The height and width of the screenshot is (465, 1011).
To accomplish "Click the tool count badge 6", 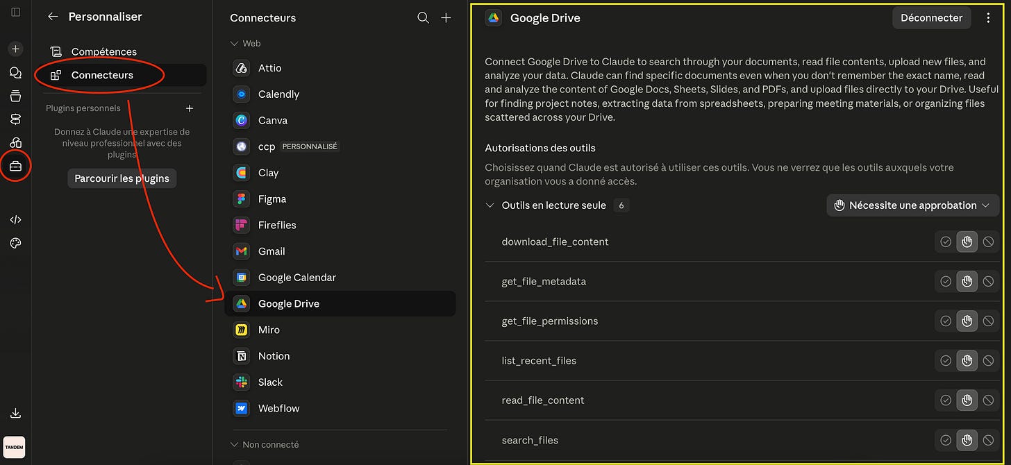I will pos(621,205).
